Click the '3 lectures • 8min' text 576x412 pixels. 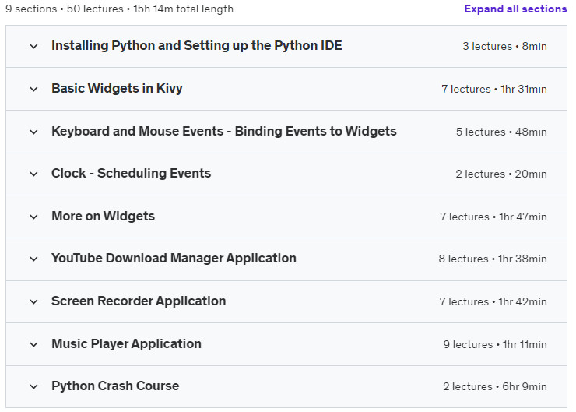pos(504,46)
